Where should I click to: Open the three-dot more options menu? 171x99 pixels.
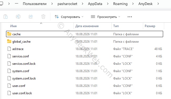pyautogui.click(x=130, y=17)
